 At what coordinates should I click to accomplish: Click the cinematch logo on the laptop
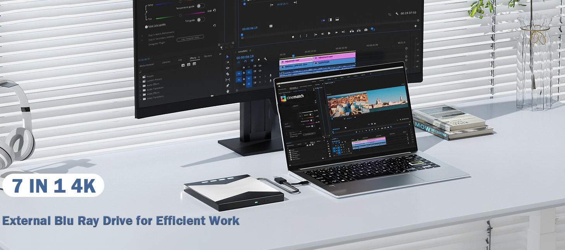click(293, 97)
